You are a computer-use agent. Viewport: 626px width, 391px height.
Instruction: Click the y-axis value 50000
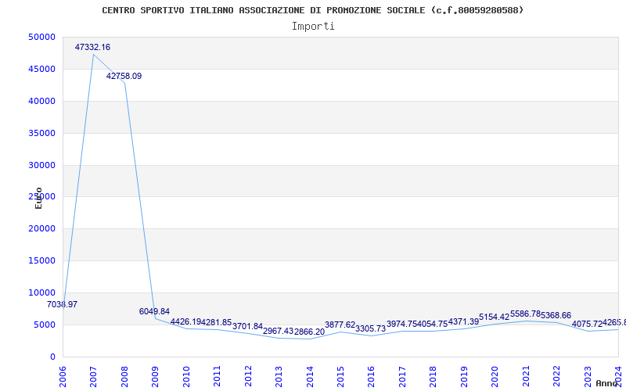pos(42,37)
